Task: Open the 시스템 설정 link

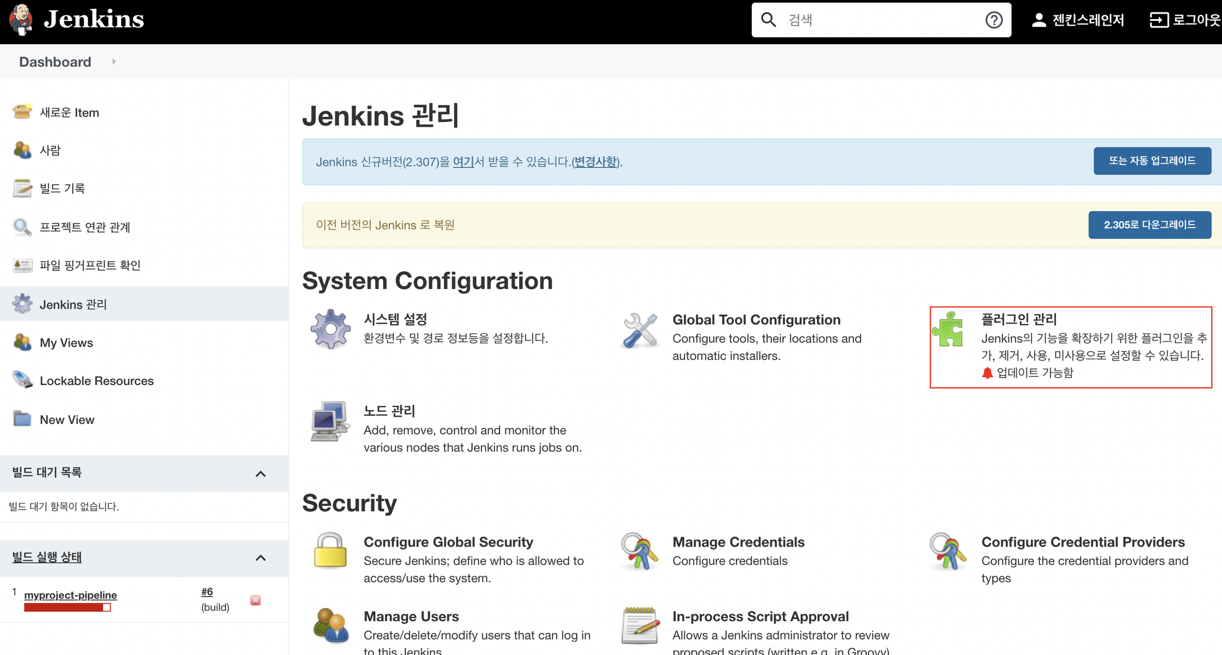Action: 395,319
